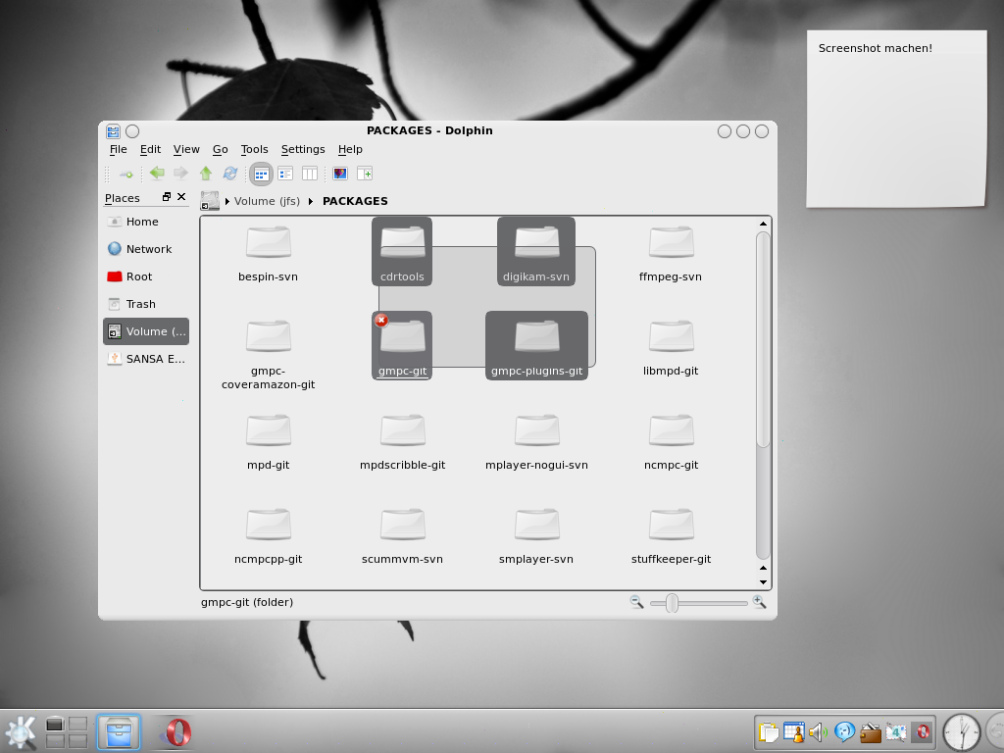Float the Places panel with the detach button
Viewport: 1004px width, 753px height.
167,197
